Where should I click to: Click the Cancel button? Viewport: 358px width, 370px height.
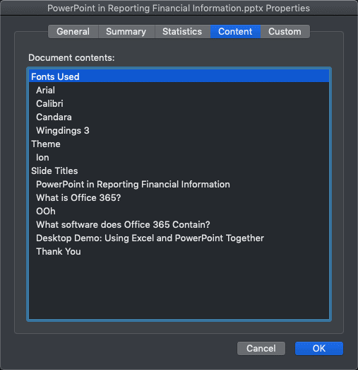261,348
